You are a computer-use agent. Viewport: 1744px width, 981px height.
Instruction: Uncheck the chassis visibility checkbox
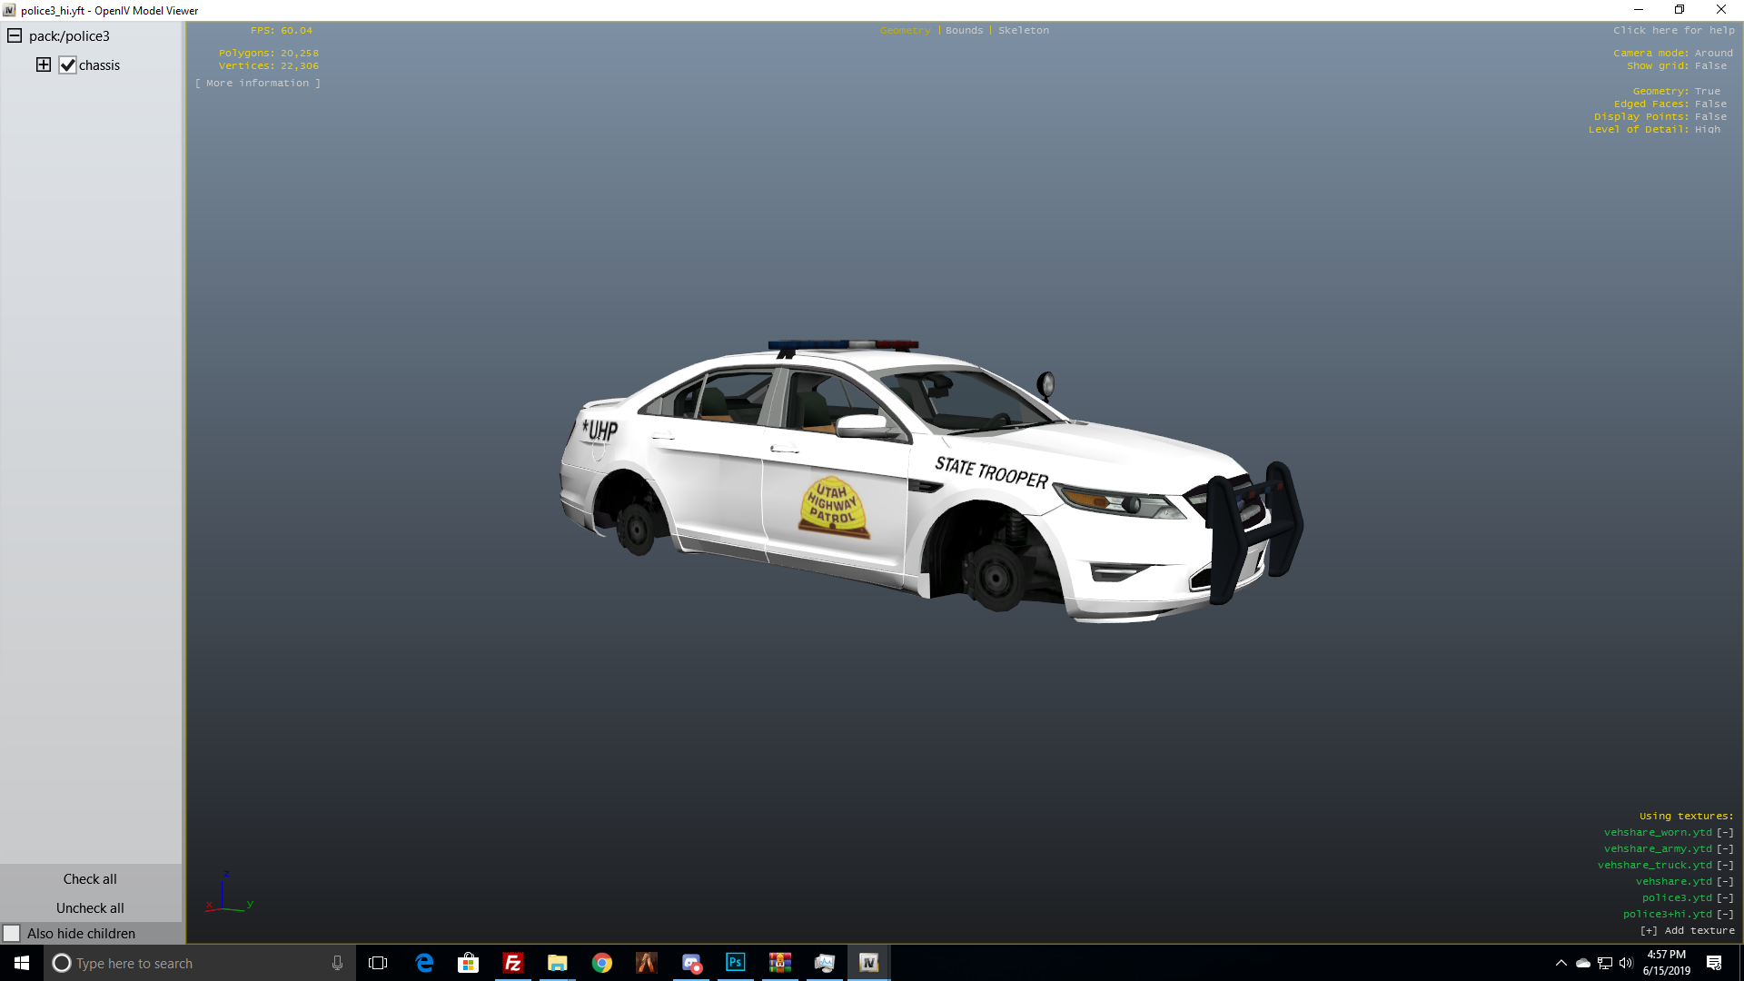[67, 65]
